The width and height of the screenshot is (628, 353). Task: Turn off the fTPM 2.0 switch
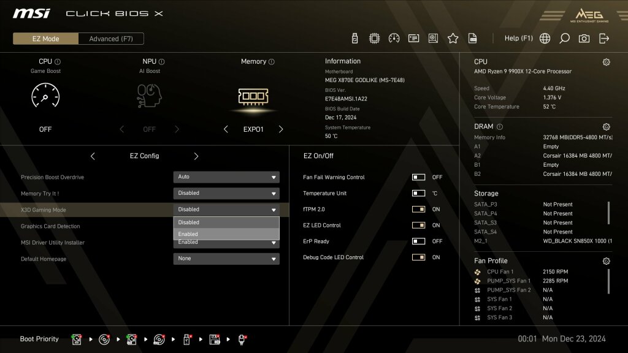(418, 209)
